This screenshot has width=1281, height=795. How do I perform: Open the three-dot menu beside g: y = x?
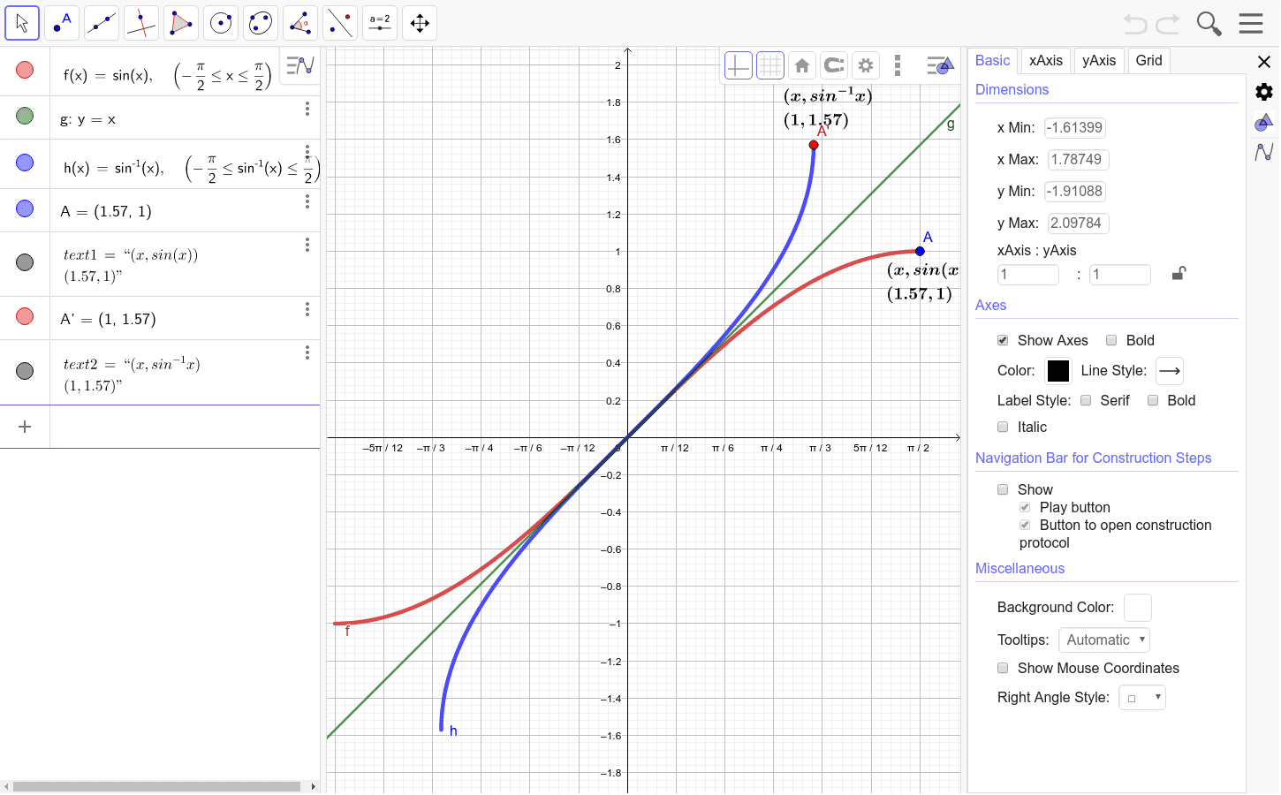tap(307, 108)
